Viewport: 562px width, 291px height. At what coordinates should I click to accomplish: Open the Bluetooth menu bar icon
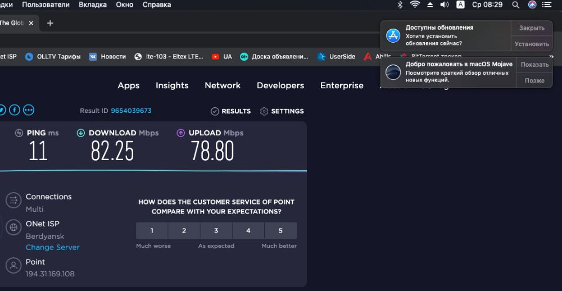click(x=400, y=4)
